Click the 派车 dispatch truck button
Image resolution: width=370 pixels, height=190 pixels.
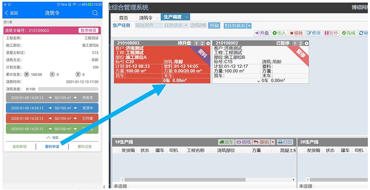(x=226, y=142)
